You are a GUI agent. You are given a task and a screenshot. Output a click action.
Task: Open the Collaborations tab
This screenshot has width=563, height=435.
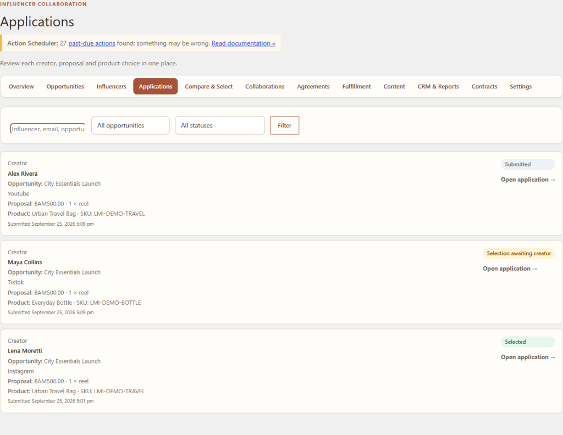264,86
